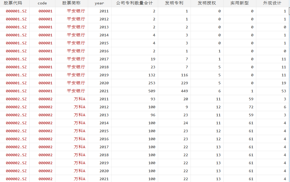Click design patents value 53
290x182 pixels.
pos(284,91)
